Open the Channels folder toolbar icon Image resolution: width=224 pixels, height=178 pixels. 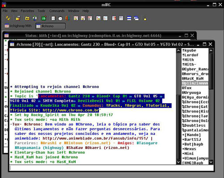click(x=27, y=18)
